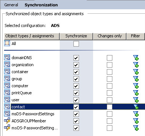Select the All objects icon
This screenshot has width=145, height=136.
tap(7, 43)
